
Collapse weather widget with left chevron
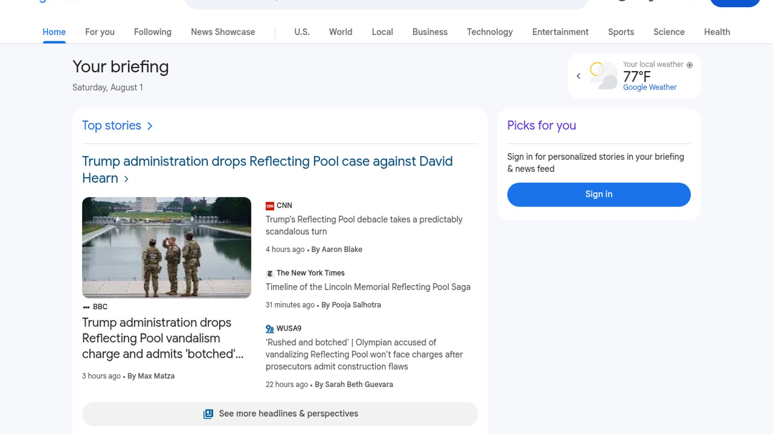tap(579, 76)
